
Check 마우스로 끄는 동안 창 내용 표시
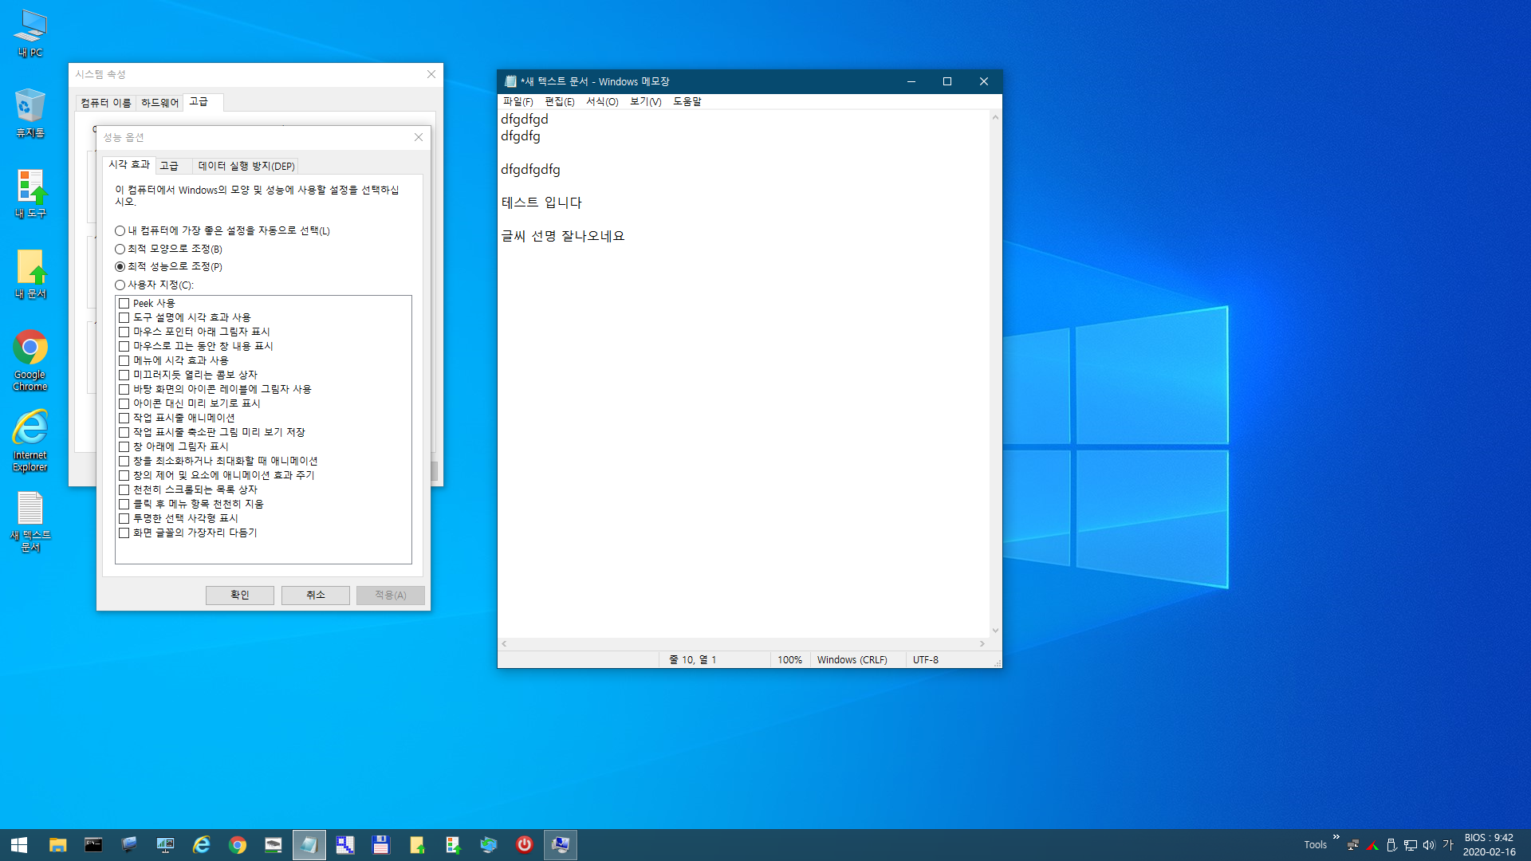click(x=124, y=346)
